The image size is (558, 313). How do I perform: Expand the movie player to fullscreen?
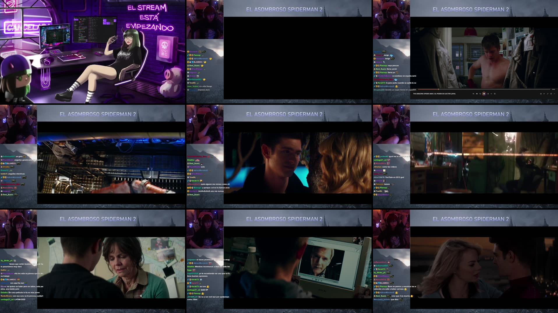[x=548, y=94]
